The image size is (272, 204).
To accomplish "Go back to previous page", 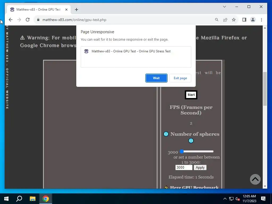I will click(x=11, y=20).
